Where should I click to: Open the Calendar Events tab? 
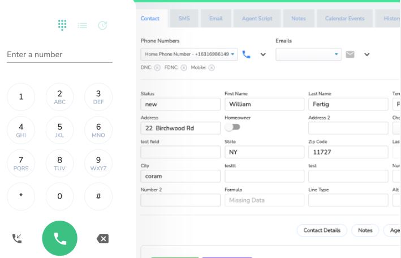tap(344, 19)
